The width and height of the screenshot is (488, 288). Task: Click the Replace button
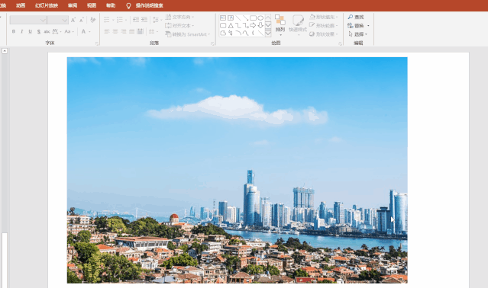click(356, 26)
